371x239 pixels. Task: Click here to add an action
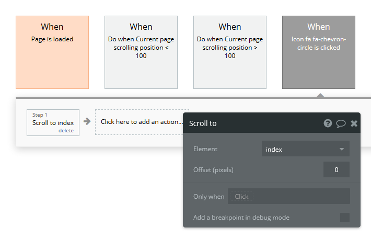coord(138,122)
